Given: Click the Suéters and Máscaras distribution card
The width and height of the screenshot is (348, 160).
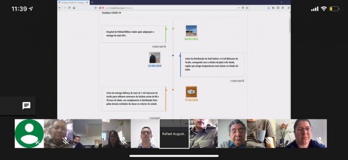Looking at the screenshot, I should pyautogui.click(x=212, y=65).
